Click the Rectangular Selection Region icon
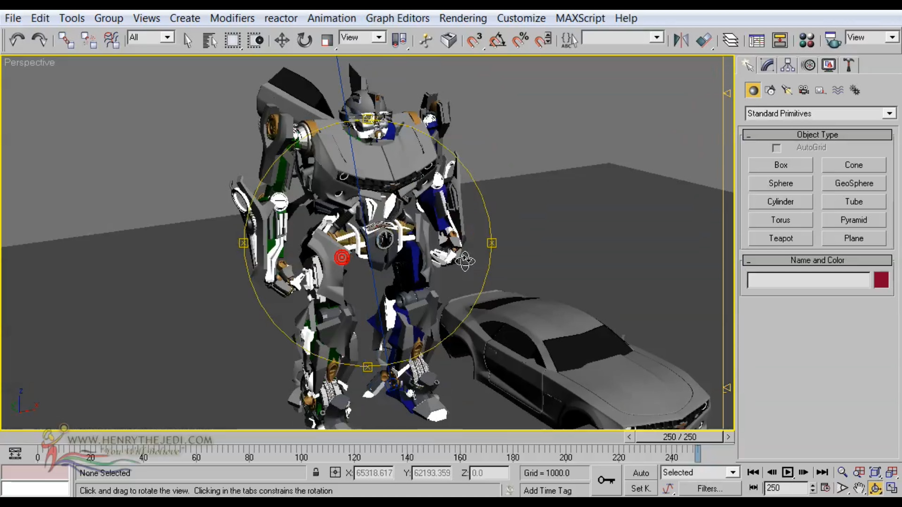 [233, 40]
